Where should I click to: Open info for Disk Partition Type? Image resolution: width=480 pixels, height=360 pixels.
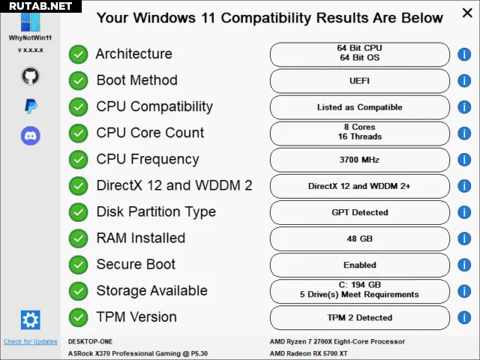click(x=464, y=212)
